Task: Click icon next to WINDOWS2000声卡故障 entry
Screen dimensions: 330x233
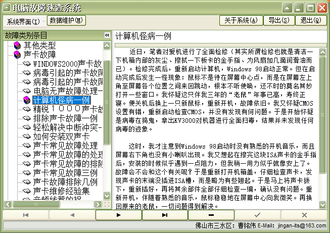Action: [26, 64]
